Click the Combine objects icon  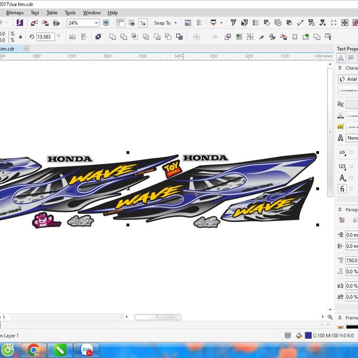[98, 37]
